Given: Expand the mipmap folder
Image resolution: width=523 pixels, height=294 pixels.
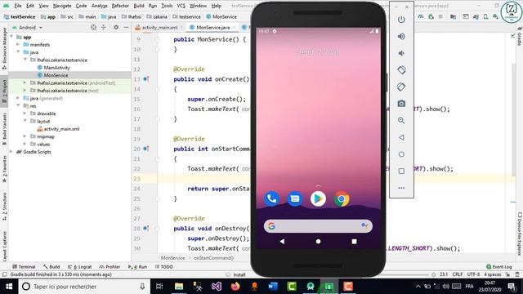Looking at the screenshot, I should pyautogui.click(x=25, y=136).
